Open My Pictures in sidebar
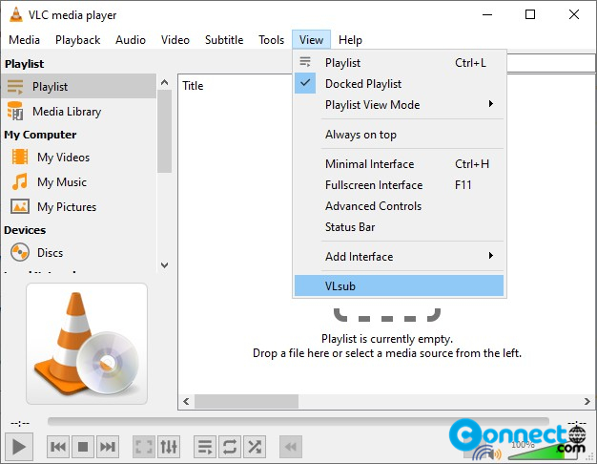This screenshot has width=597, height=464. [78, 206]
